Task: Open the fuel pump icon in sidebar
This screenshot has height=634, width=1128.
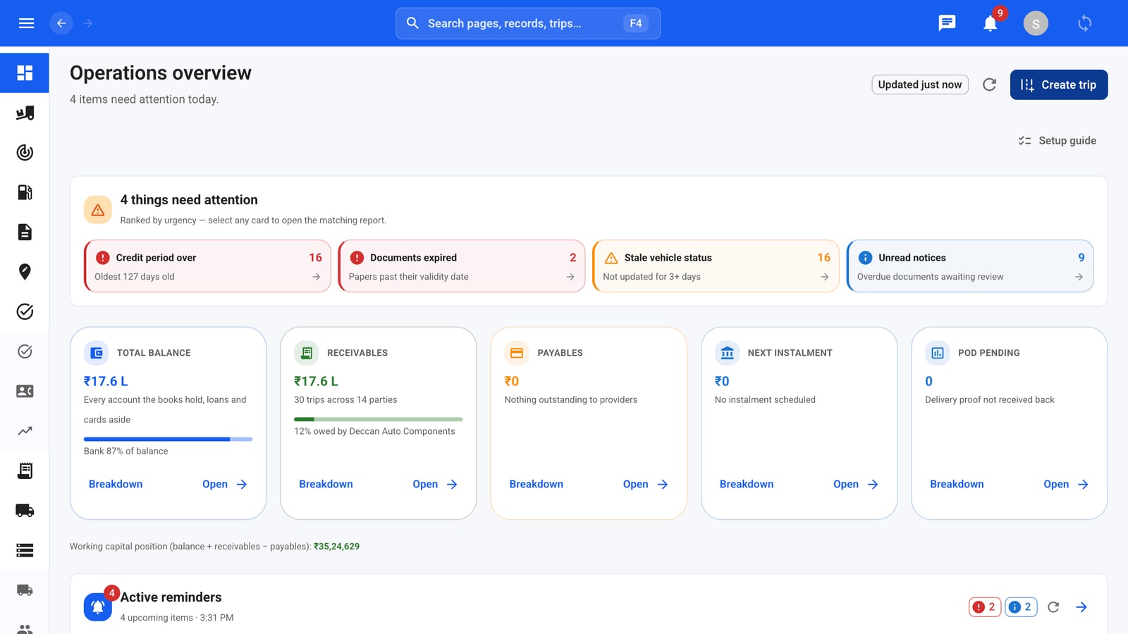Action: (25, 192)
